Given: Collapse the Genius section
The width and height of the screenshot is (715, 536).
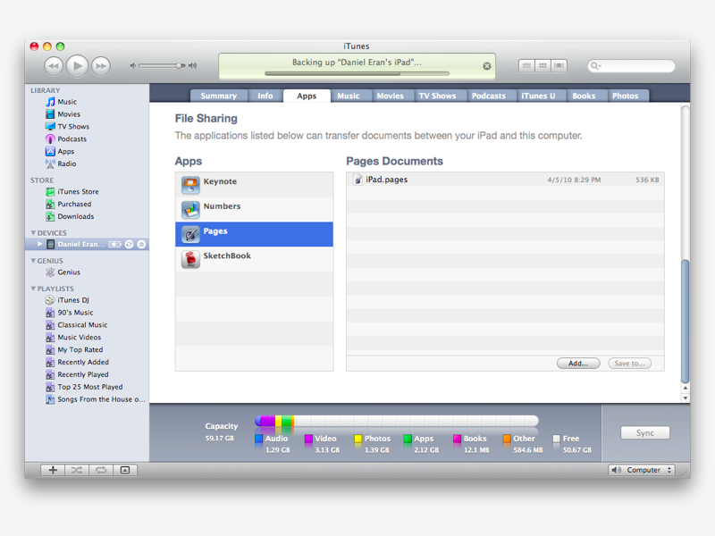Looking at the screenshot, I should pyautogui.click(x=33, y=261).
